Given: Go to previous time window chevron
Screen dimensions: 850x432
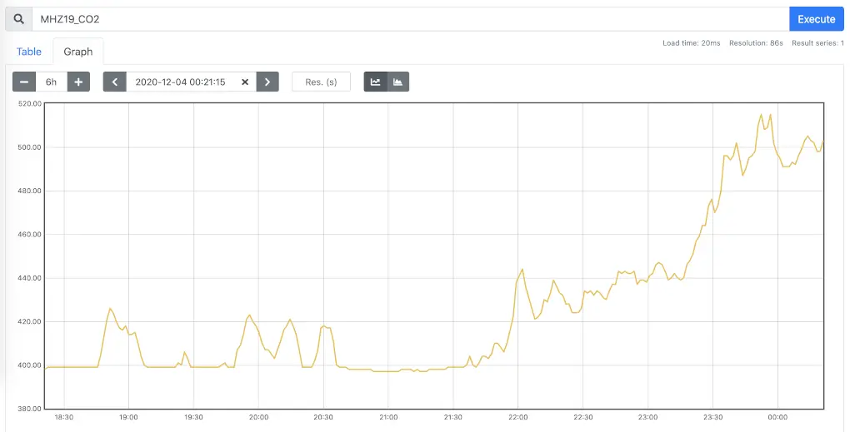Looking at the screenshot, I should click(x=115, y=82).
